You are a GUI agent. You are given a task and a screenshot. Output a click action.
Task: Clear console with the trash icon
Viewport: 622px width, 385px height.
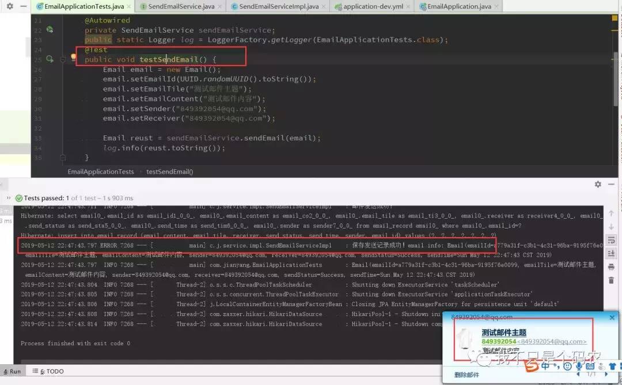611,280
